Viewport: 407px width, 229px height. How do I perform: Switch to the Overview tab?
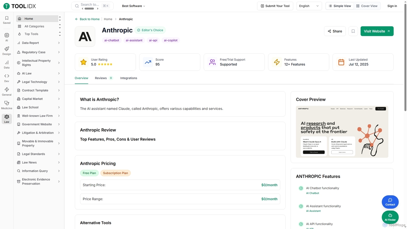click(81, 78)
